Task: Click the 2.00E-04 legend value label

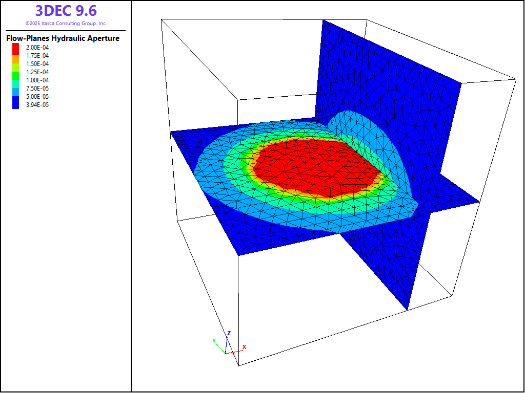Action: click(37, 48)
